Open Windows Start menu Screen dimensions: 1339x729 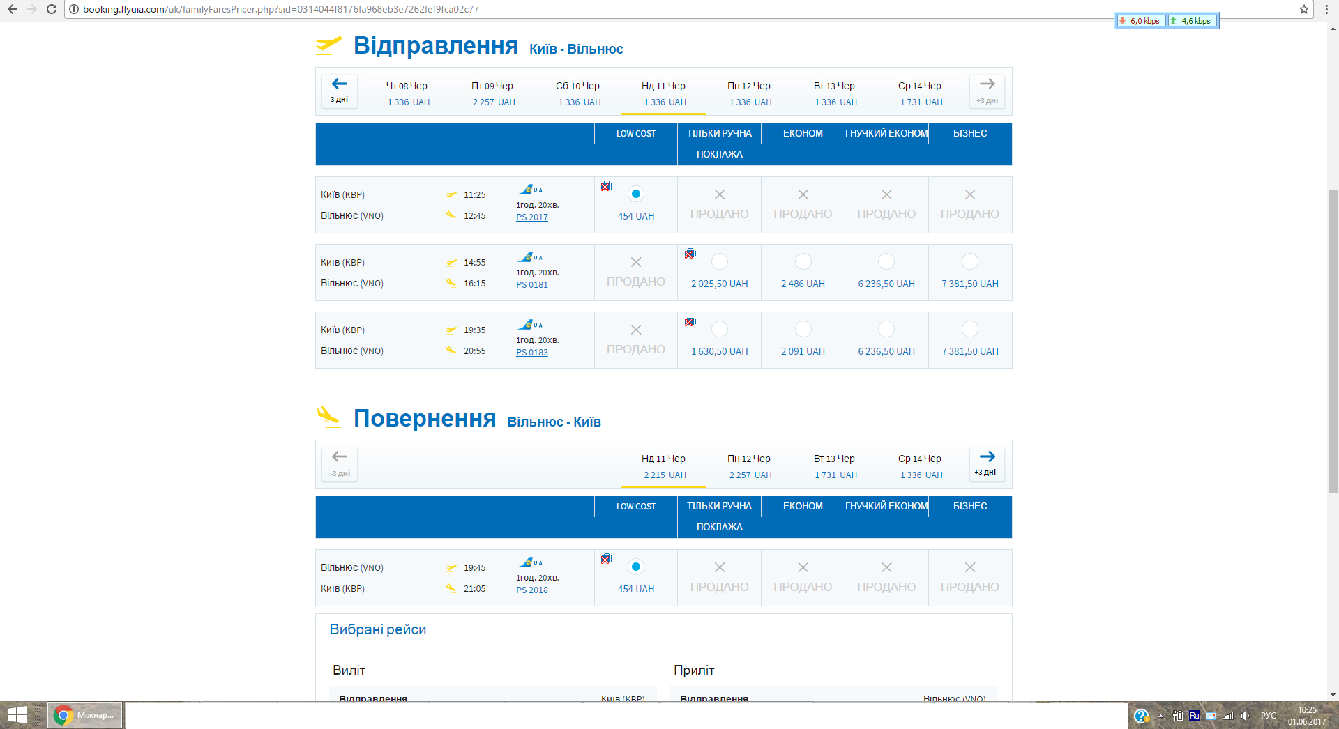point(17,715)
